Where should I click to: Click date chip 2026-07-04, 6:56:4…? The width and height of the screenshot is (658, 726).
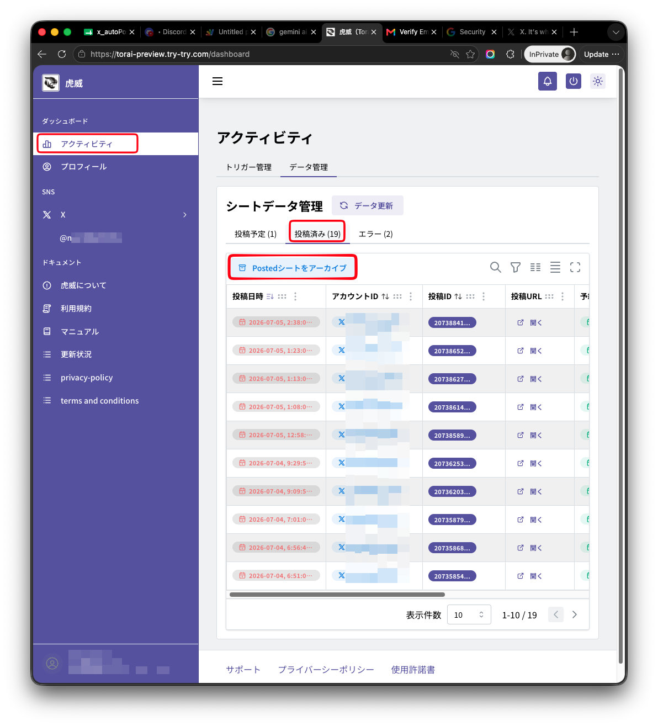276,548
